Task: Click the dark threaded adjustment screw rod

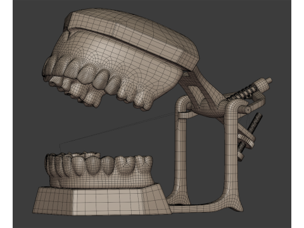Action: [250, 137]
